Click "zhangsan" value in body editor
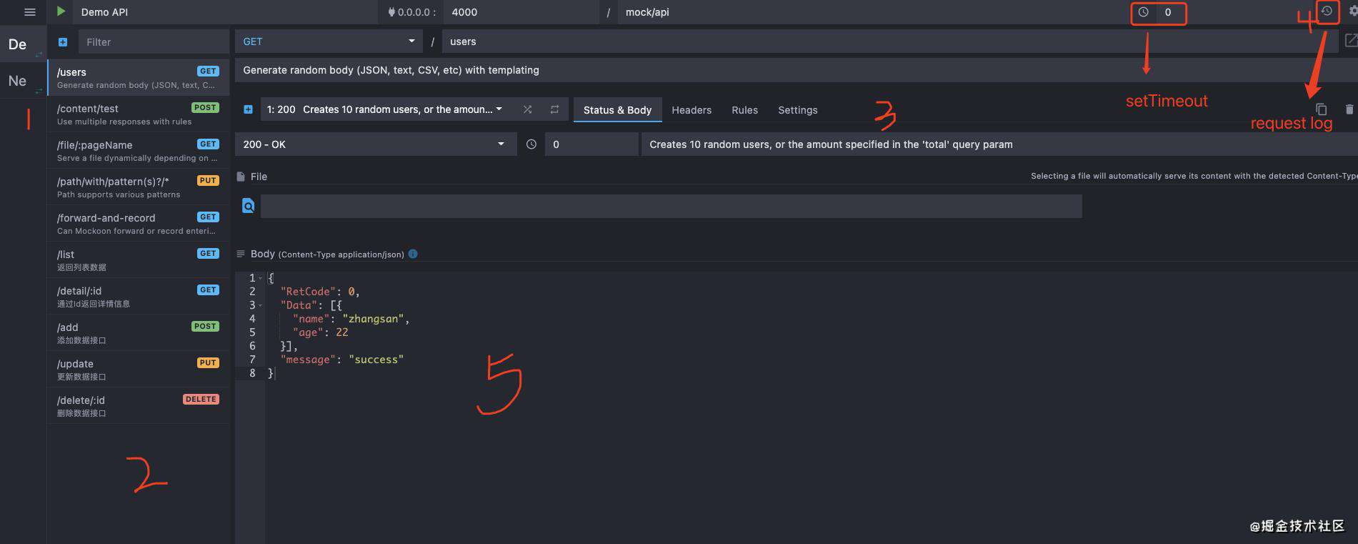The height and width of the screenshot is (544, 1358). [373, 319]
